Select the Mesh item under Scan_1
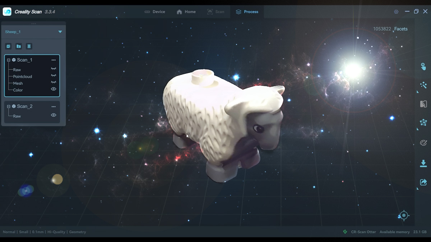 pos(18,83)
